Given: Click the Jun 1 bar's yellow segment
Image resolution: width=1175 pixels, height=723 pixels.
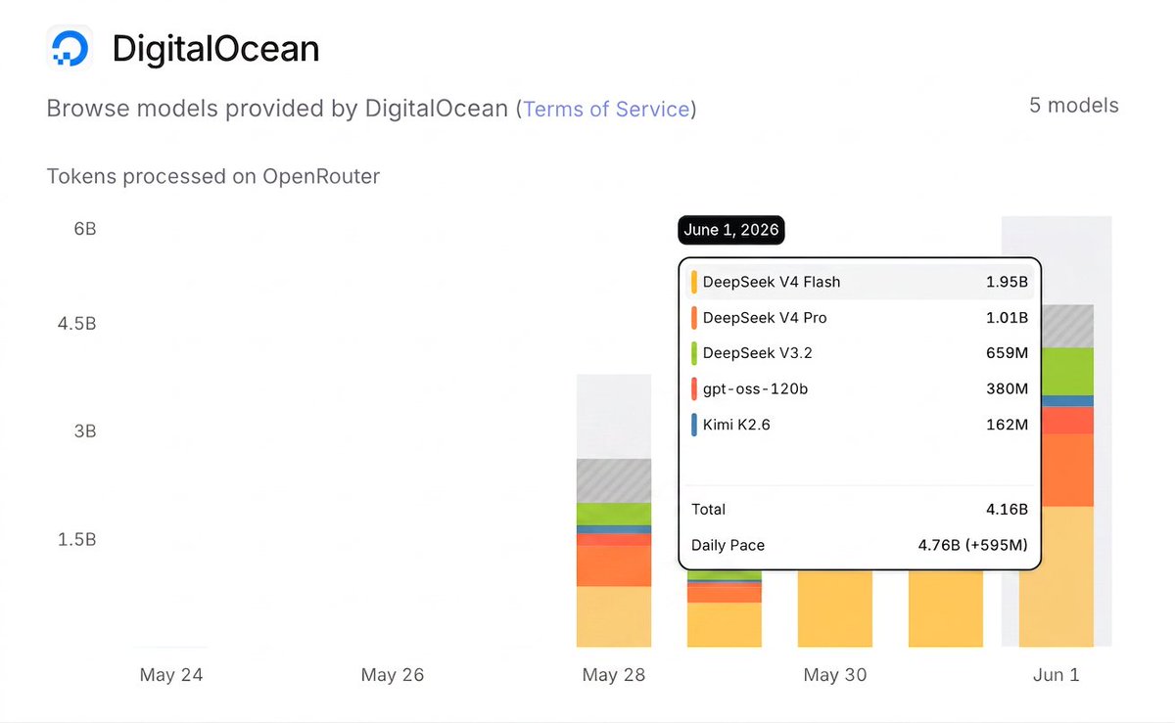Looking at the screenshot, I should (x=1057, y=576).
